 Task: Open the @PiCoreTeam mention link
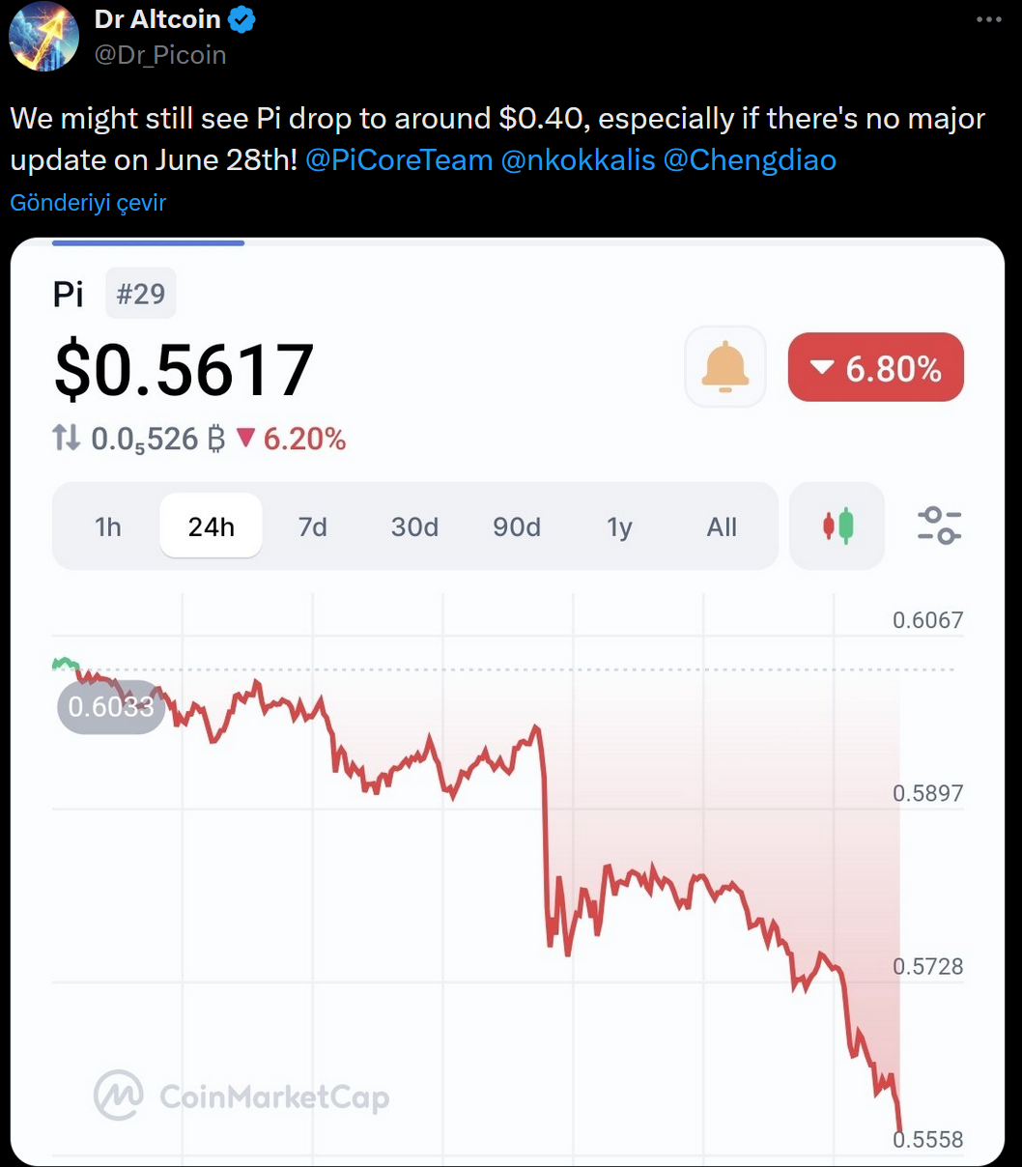point(399,159)
